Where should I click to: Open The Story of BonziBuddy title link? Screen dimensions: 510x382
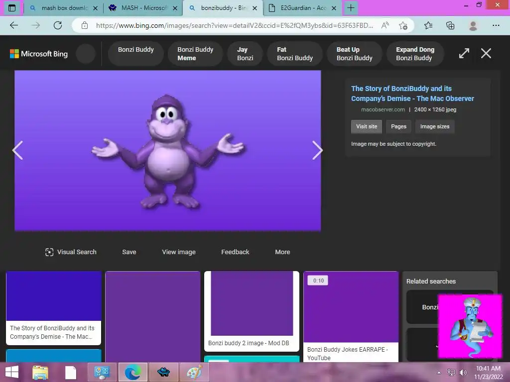click(412, 94)
